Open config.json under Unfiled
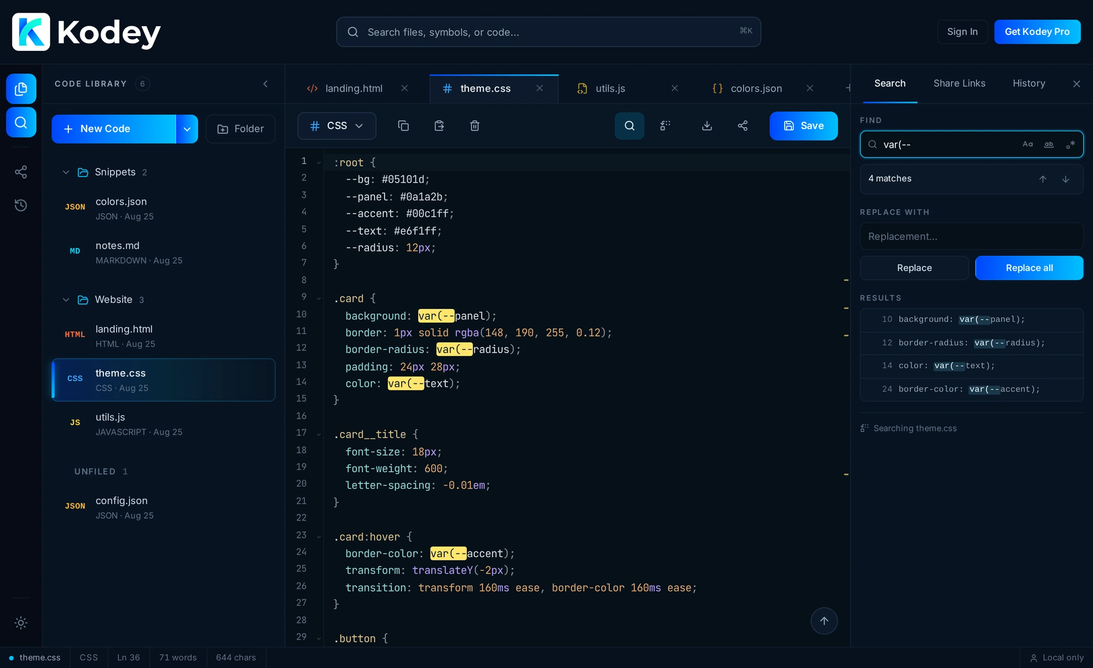Screen dimensions: 1093x668 pos(163,508)
